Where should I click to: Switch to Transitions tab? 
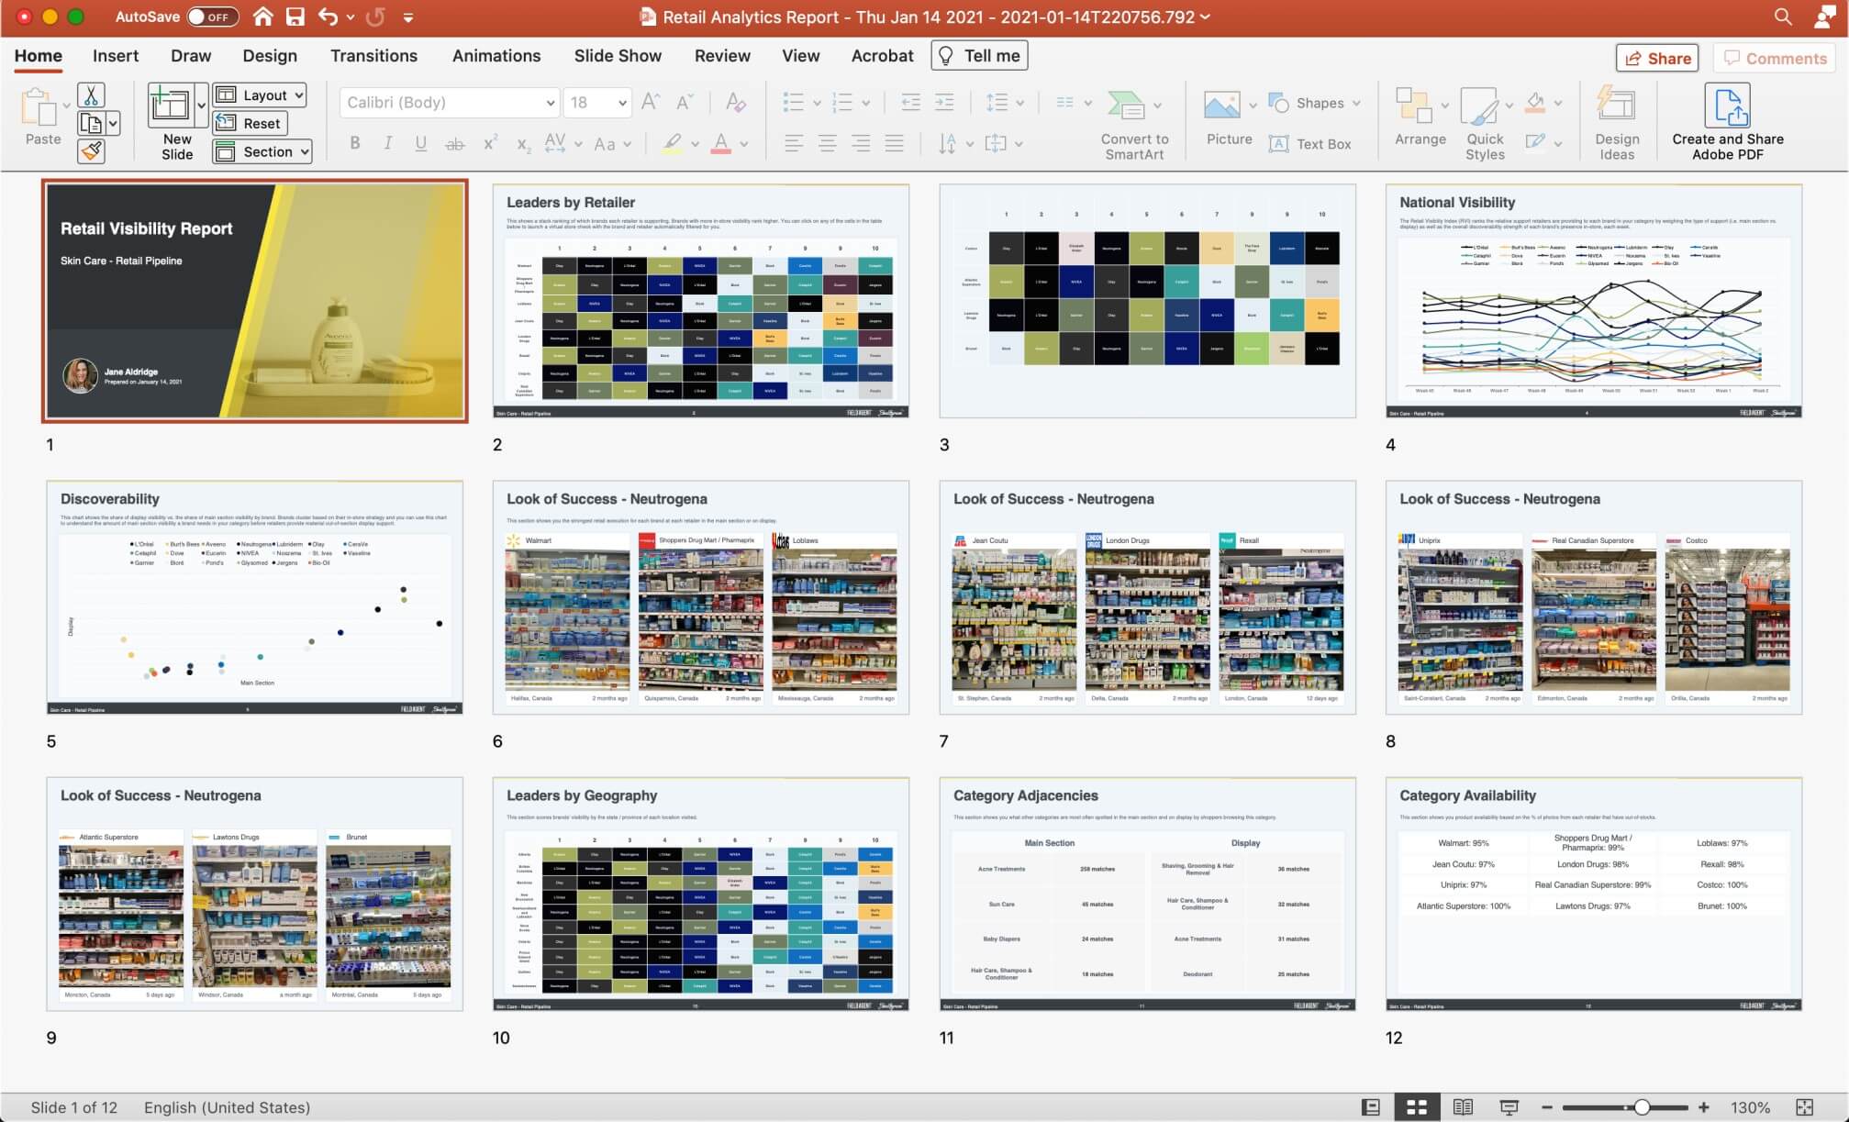[x=373, y=56]
